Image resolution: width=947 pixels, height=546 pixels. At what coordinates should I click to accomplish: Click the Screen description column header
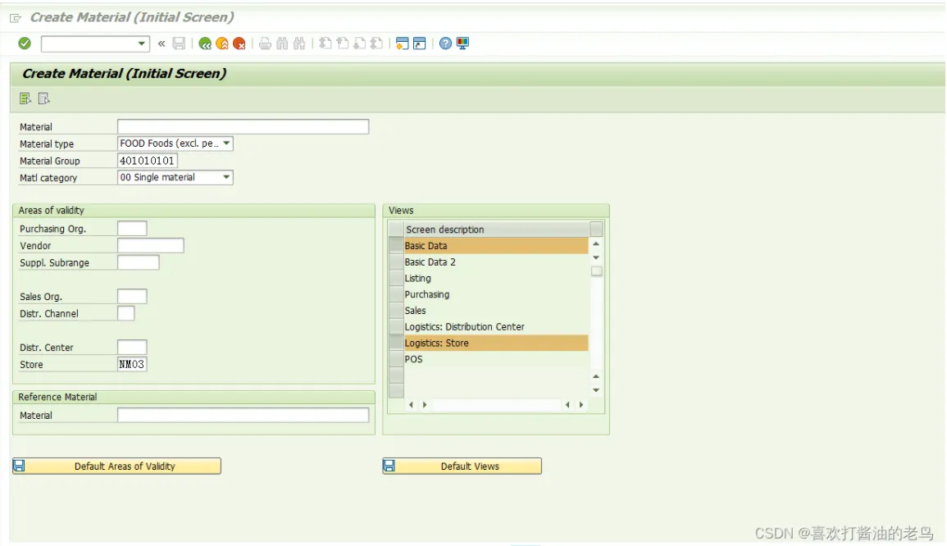(x=496, y=230)
